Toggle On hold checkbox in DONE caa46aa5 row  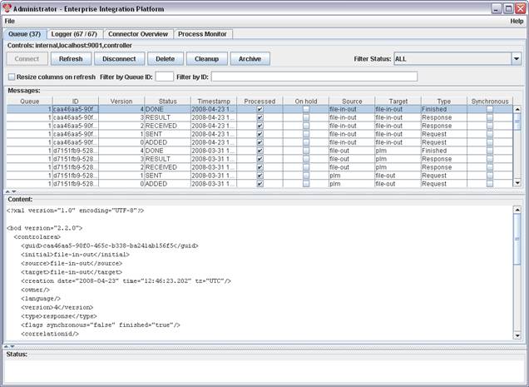[x=306, y=109]
